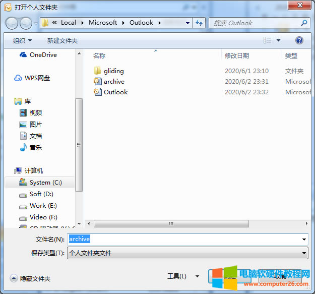The width and height of the screenshot is (315, 294).
Task: Click the folder icon in address bar
Action: [45, 23]
